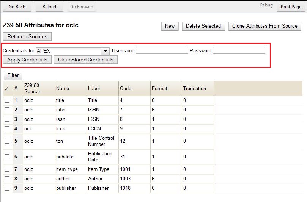
Task: Toggle the select-all checkmark column header
Action: pyautogui.click(x=6, y=89)
